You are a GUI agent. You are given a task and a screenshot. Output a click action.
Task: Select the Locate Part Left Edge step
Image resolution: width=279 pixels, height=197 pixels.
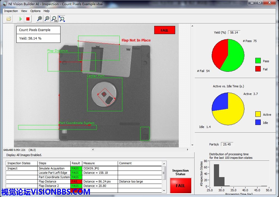coord(54,173)
